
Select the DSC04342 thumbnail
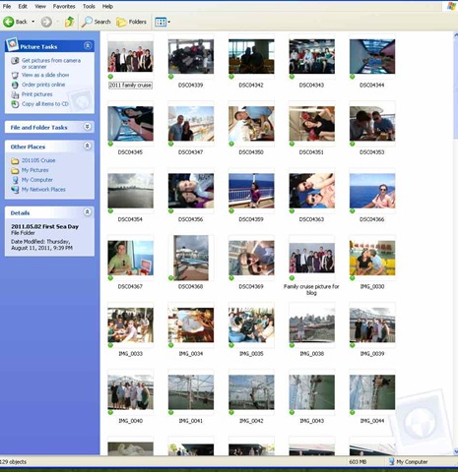point(251,56)
